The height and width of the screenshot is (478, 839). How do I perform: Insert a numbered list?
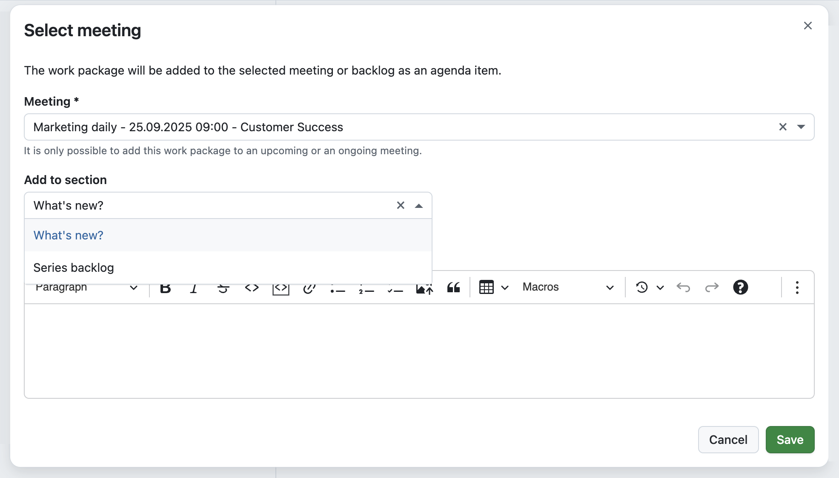(x=367, y=288)
